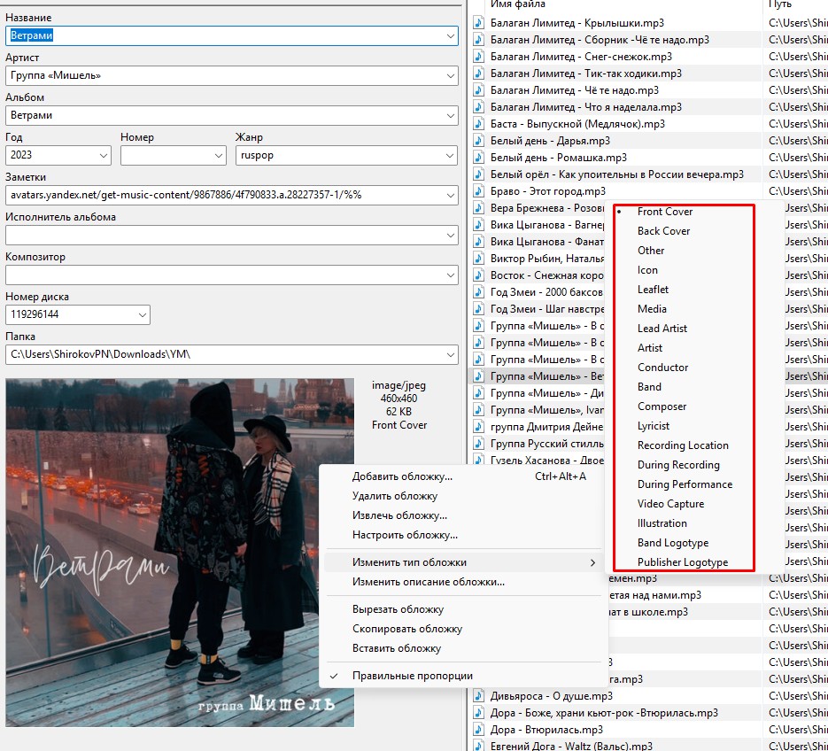Click file icon next to Браво - Этот город.mp3
The height and width of the screenshot is (751, 828).
tap(479, 191)
